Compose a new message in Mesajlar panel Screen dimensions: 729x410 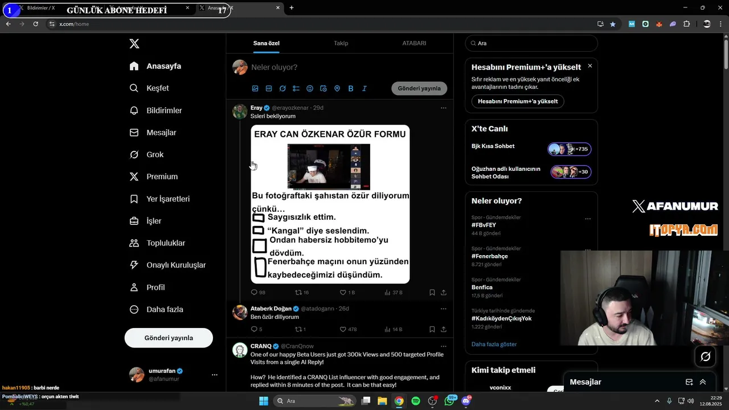pos(689,382)
